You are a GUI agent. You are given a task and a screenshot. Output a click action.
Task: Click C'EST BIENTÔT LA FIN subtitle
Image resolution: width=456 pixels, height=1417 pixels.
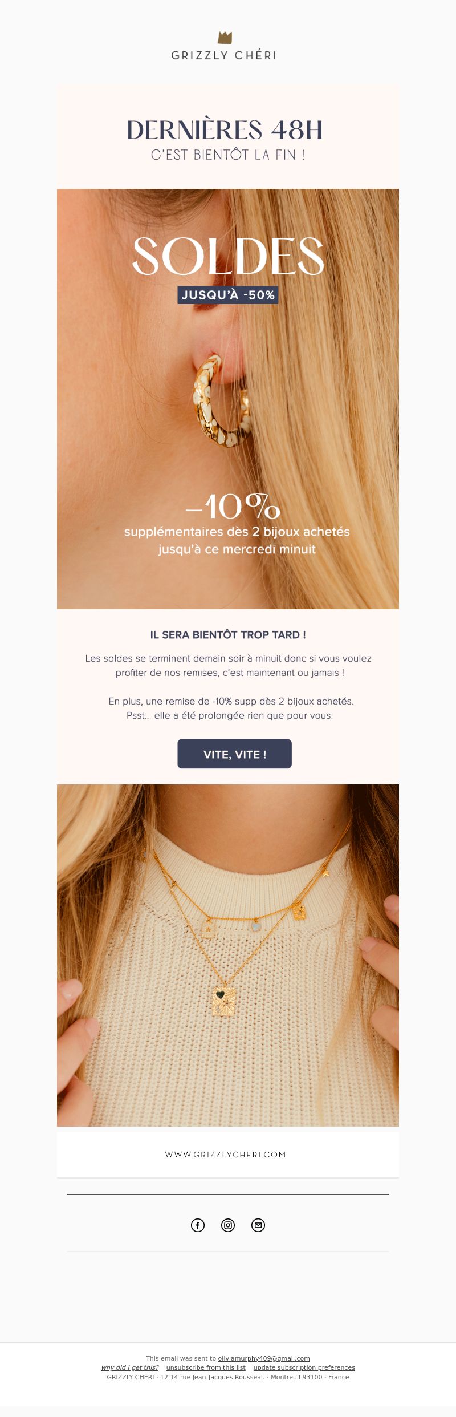[228, 155]
